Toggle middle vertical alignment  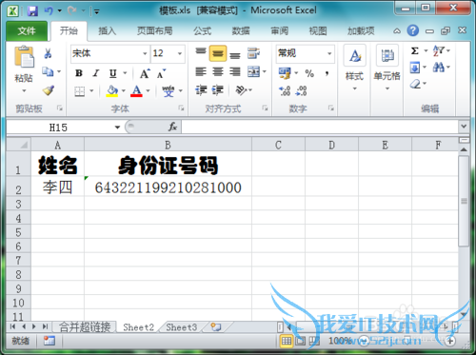pyautogui.click(x=218, y=53)
